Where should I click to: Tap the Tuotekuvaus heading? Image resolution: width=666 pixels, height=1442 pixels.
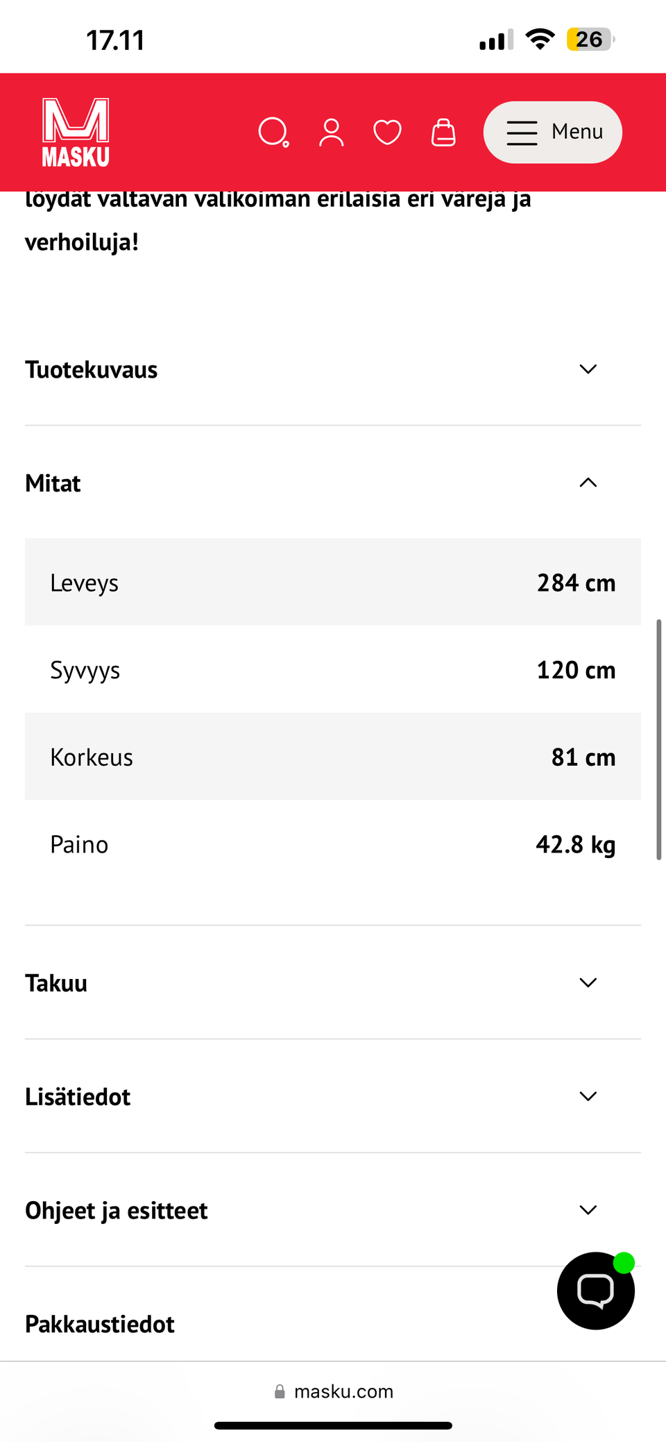[x=92, y=370]
